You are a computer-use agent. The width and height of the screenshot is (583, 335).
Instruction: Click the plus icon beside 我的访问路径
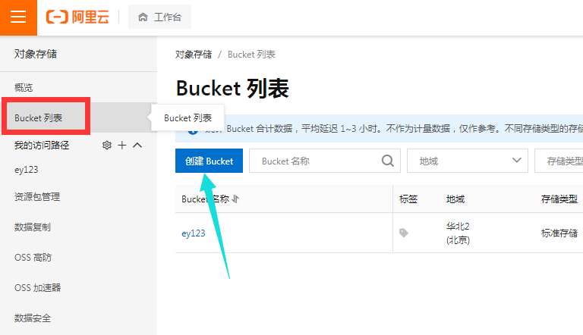[122, 145]
